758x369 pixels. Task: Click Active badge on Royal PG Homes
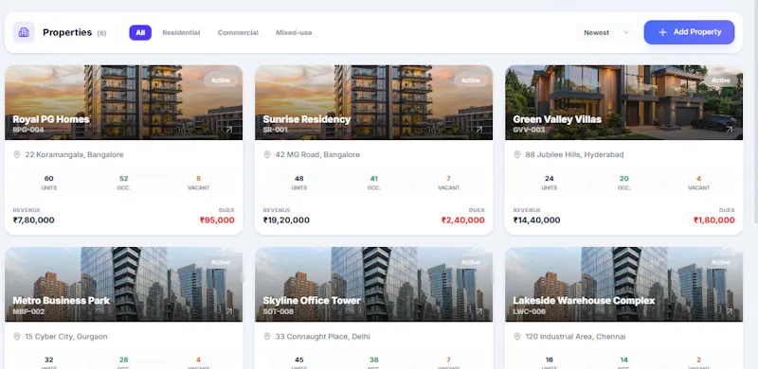point(221,80)
